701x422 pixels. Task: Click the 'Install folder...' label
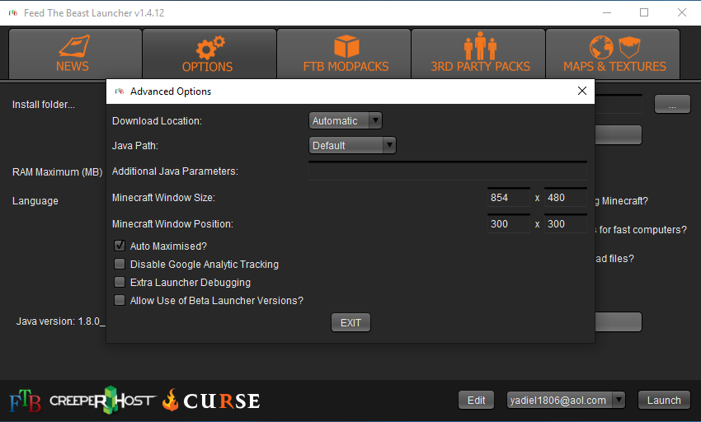(44, 105)
